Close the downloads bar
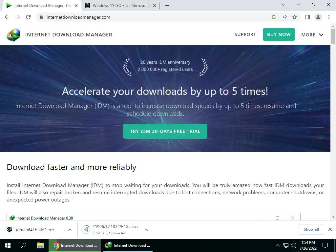Viewport: 336px width, 252px height. (x=330, y=229)
